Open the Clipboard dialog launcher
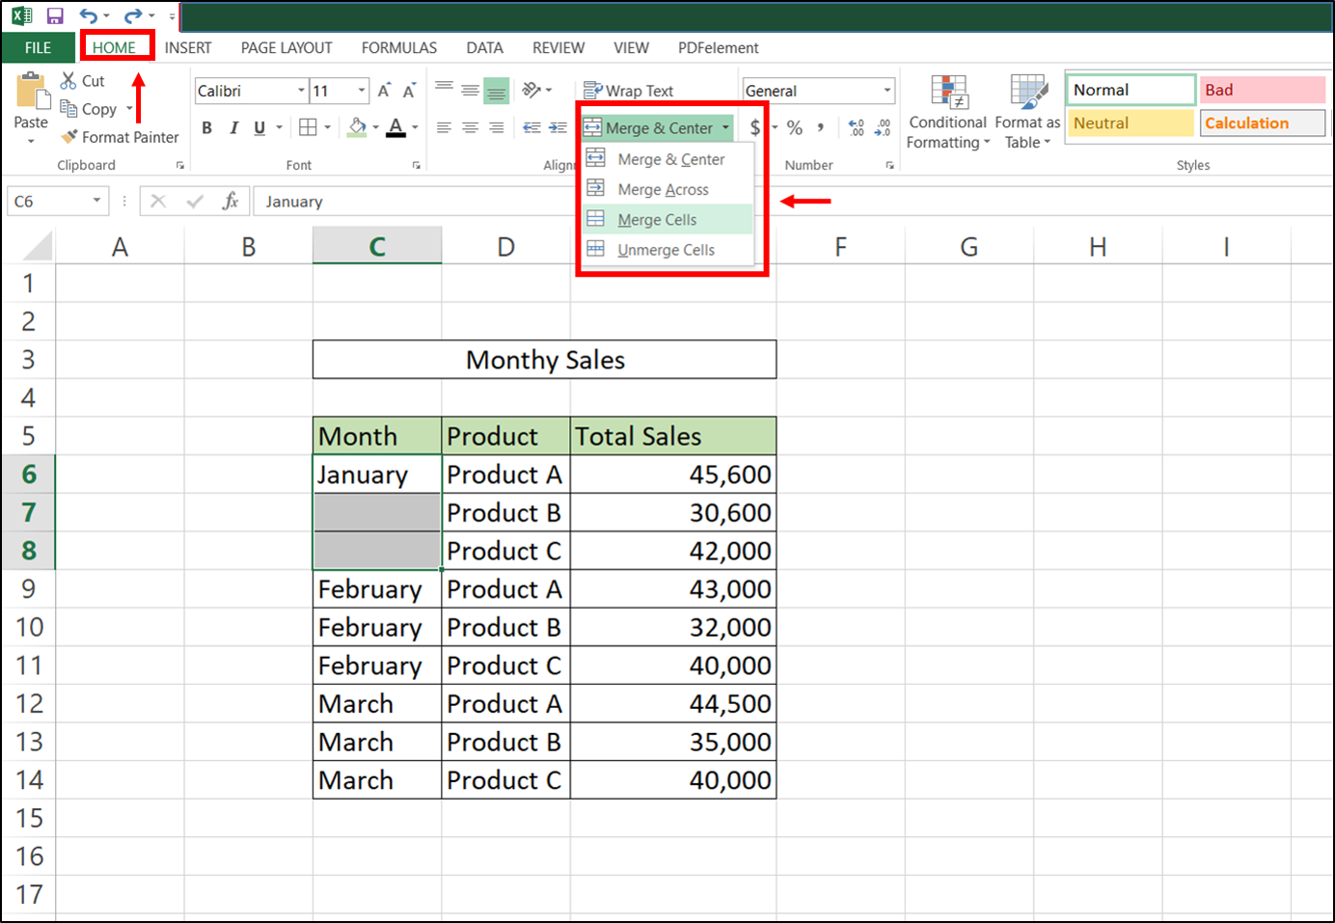The width and height of the screenshot is (1335, 923). tap(180, 165)
